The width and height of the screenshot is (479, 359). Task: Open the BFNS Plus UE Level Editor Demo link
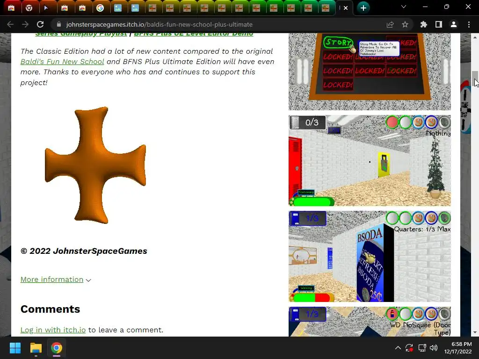click(x=194, y=34)
